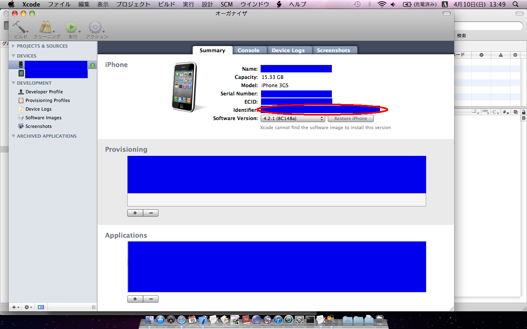Open Spotlight search magnifier
Viewport: 527px width, 329px height.
pyautogui.click(x=516, y=5)
